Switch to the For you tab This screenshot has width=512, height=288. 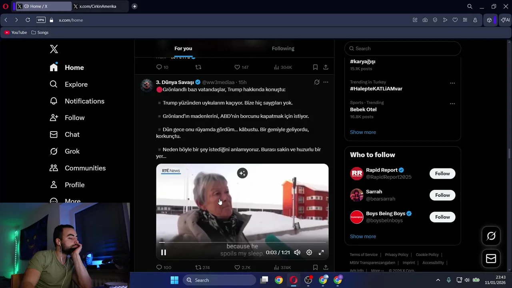pyautogui.click(x=183, y=48)
